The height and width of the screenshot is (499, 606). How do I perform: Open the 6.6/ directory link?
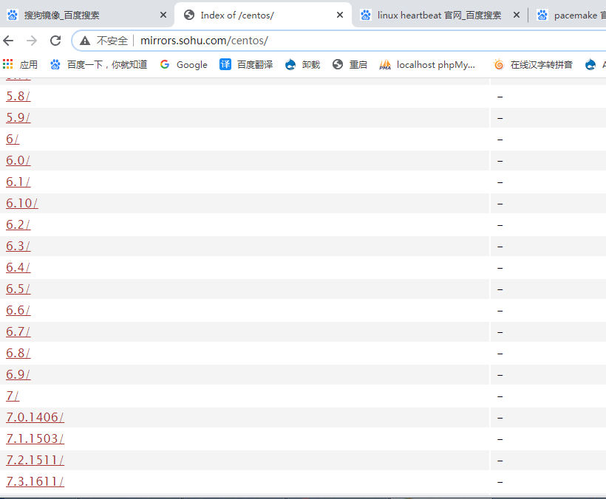tap(18, 310)
